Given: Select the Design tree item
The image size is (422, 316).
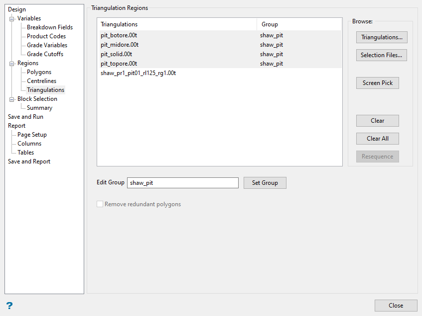Looking at the screenshot, I should pyautogui.click(x=17, y=9).
